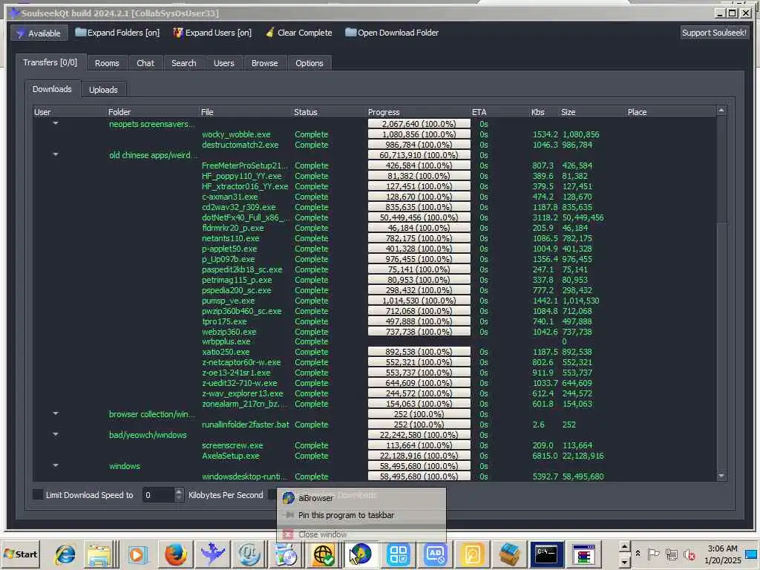Screen dimensions: 760x570
Task: Select the file destructomatch2.exe
Action: coord(240,145)
